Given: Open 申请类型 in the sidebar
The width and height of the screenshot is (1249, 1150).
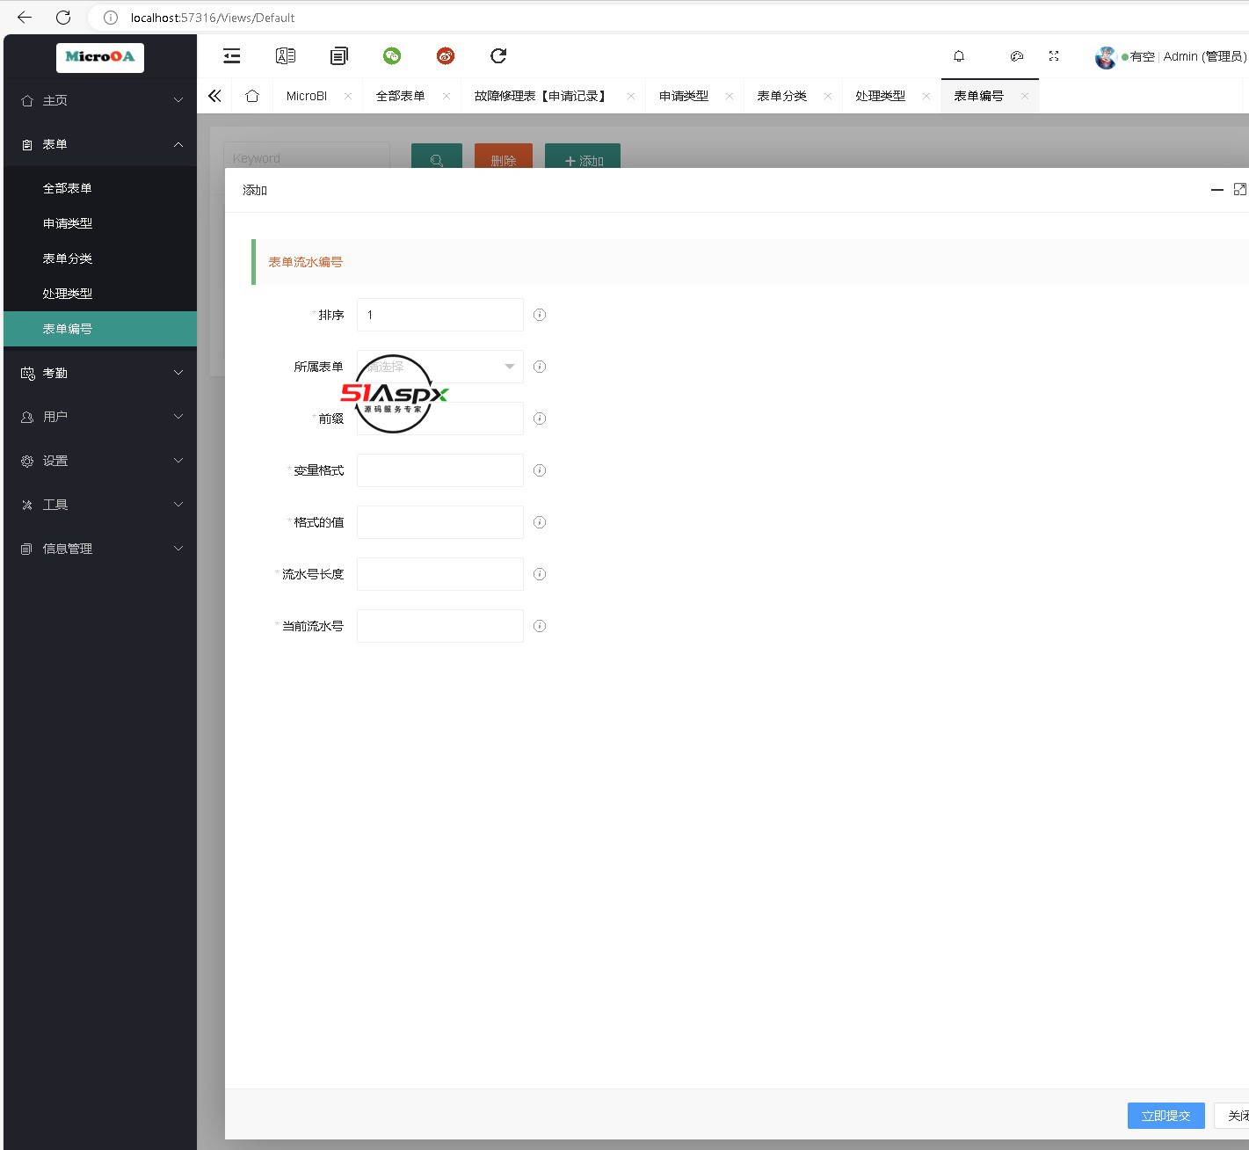Looking at the screenshot, I should 100,223.
